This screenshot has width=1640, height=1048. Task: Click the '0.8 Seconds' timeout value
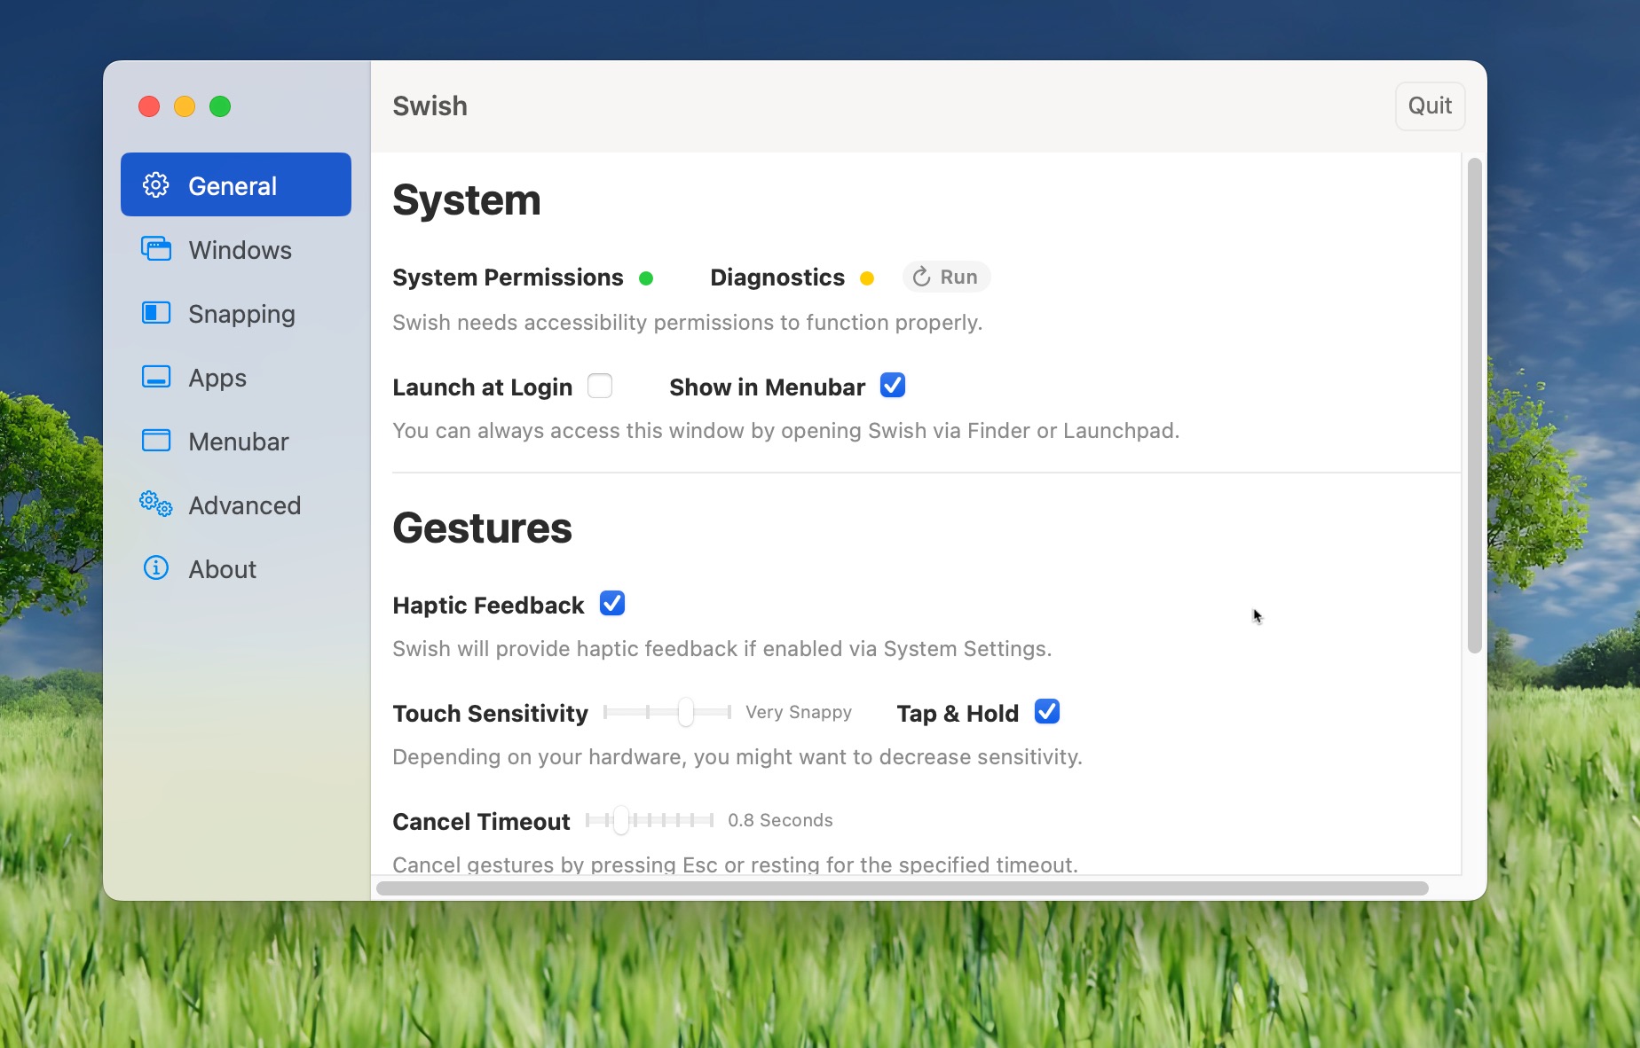[x=780, y=820]
